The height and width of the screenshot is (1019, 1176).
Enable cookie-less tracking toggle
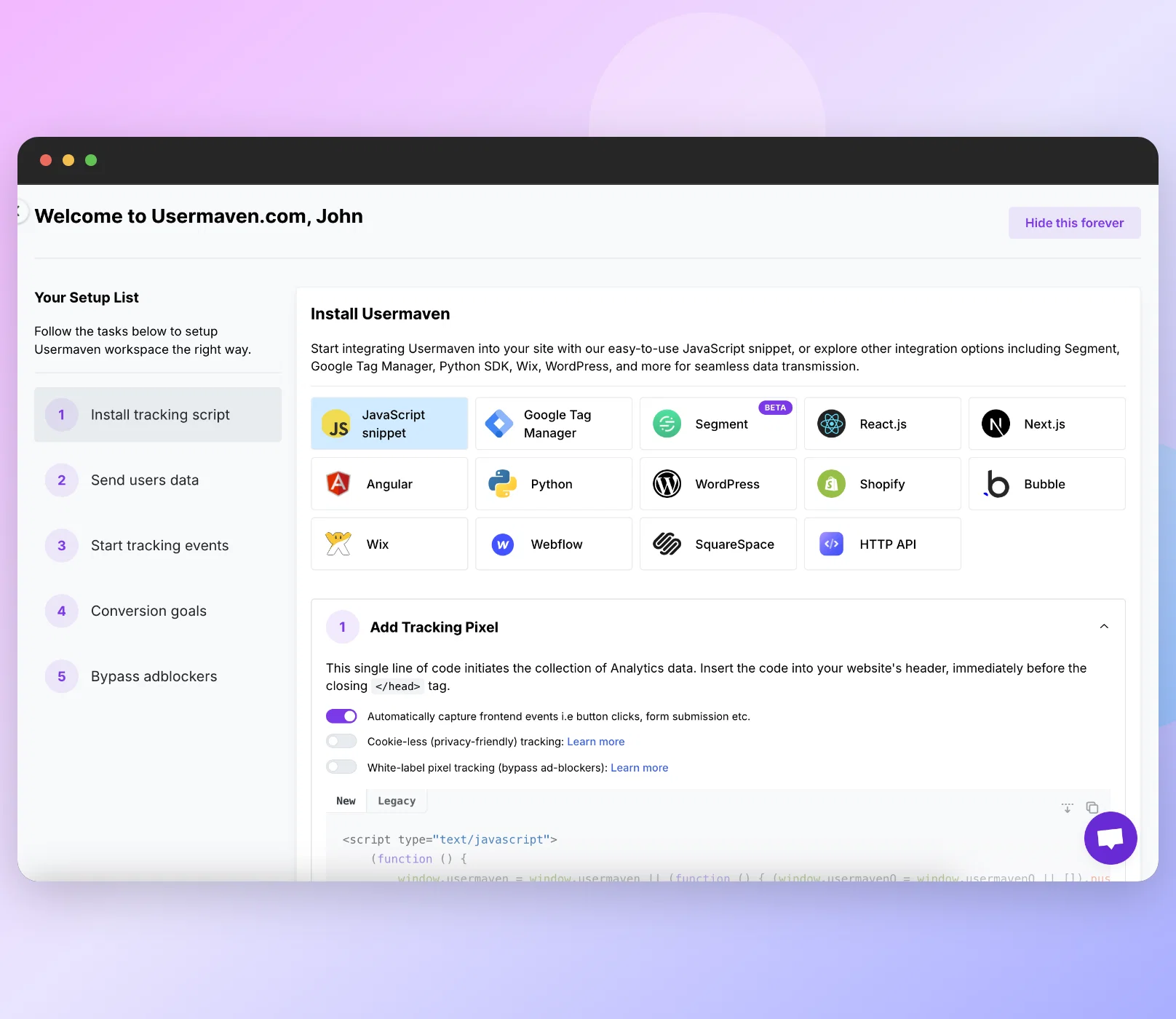(x=341, y=742)
